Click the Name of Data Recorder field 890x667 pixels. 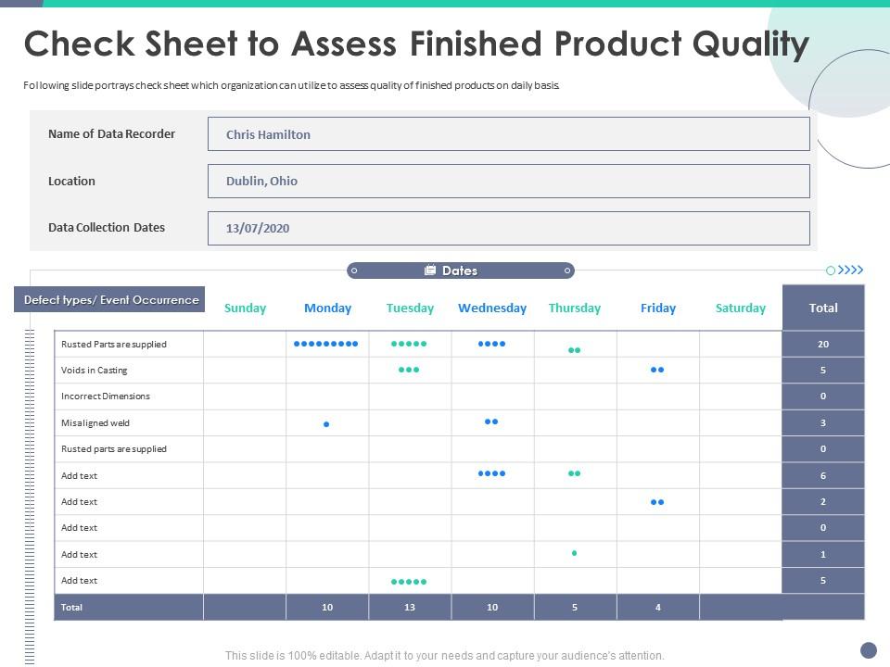(508, 134)
